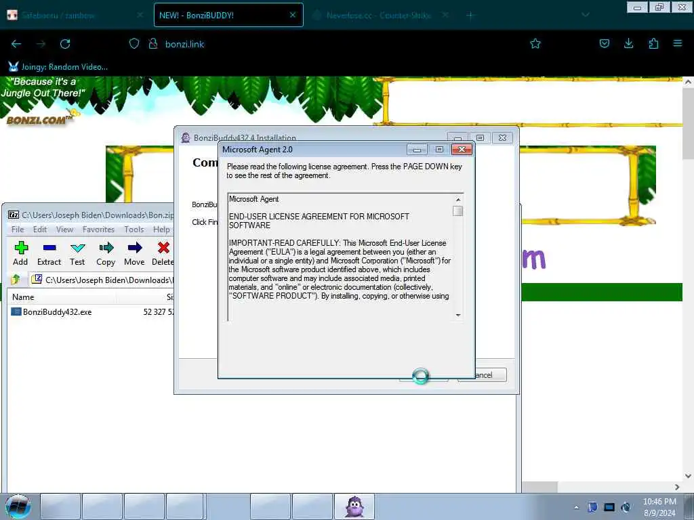Open View menu in 7-Zip
The image size is (694, 520).
pos(64,230)
